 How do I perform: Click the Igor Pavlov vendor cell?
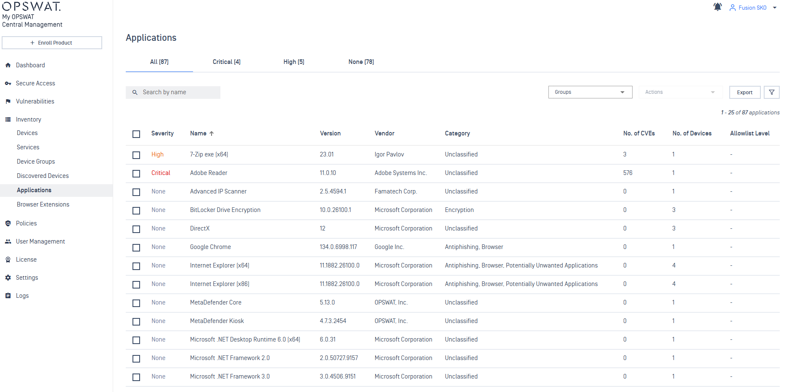click(389, 154)
